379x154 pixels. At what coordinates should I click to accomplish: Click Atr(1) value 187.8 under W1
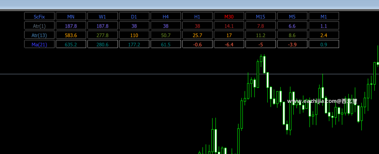pos(103,26)
